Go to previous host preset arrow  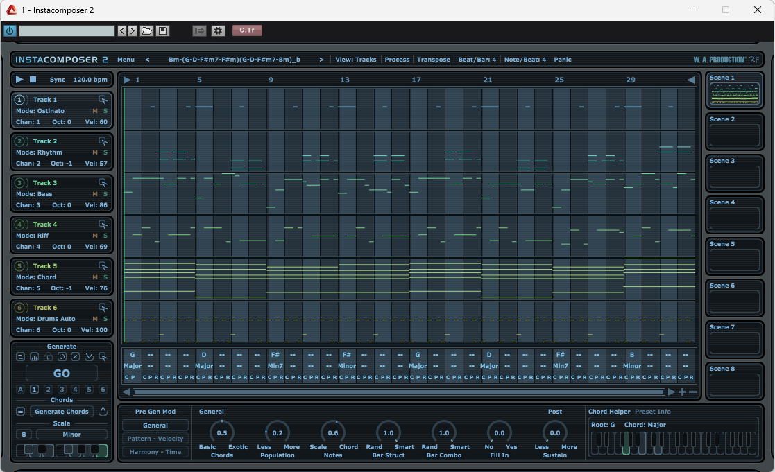[123, 30]
